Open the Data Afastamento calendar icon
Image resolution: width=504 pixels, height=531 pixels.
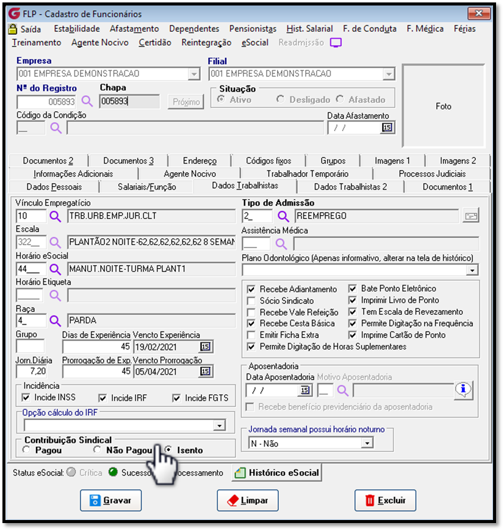click(x=387, y=128)
